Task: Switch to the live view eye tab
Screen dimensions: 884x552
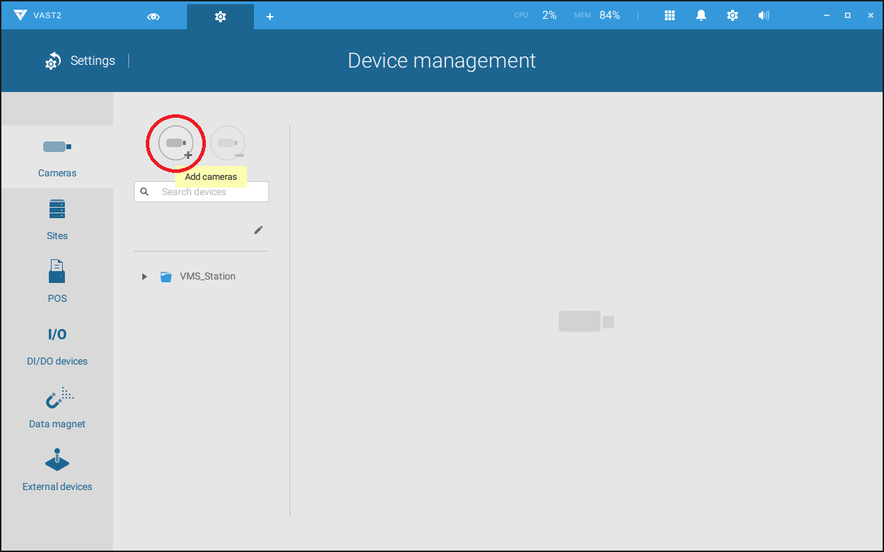Action: click(x=153, y=16)
